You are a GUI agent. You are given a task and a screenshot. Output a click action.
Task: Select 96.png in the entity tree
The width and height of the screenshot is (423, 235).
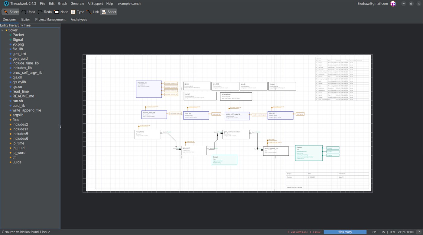point(18,44)
